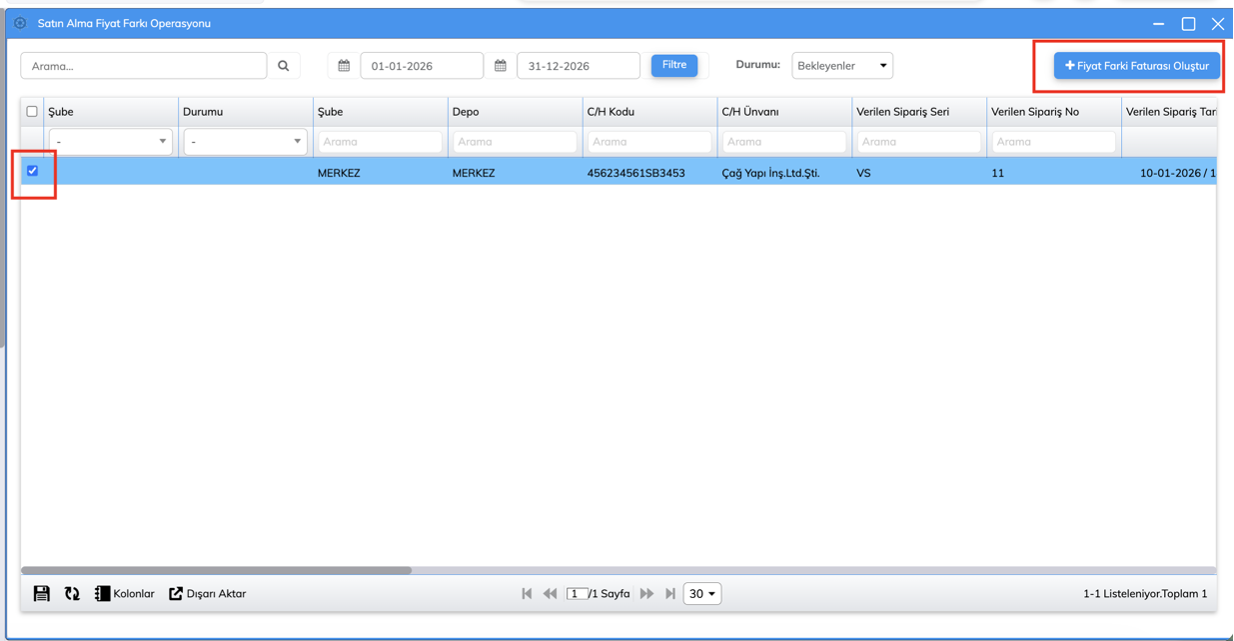Go to next page icon
Screen dimensions: 1234x641
point(646,594)
